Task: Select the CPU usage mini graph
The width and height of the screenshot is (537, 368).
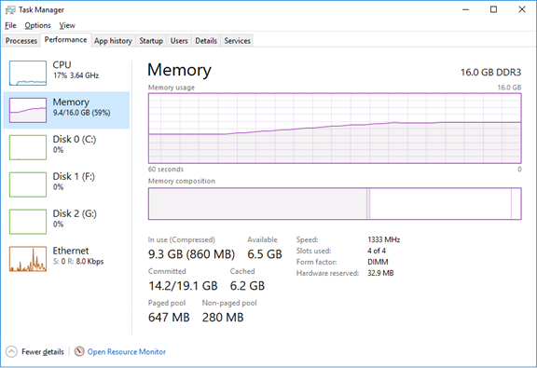Action: [x=28, y=73]
